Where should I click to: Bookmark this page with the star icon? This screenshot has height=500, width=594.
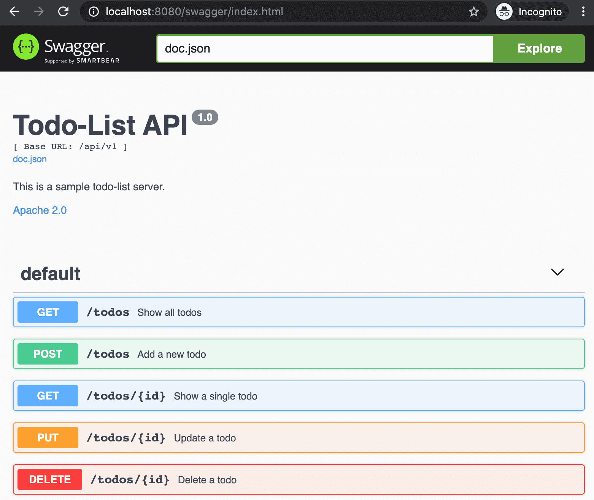tap(473, 12)
